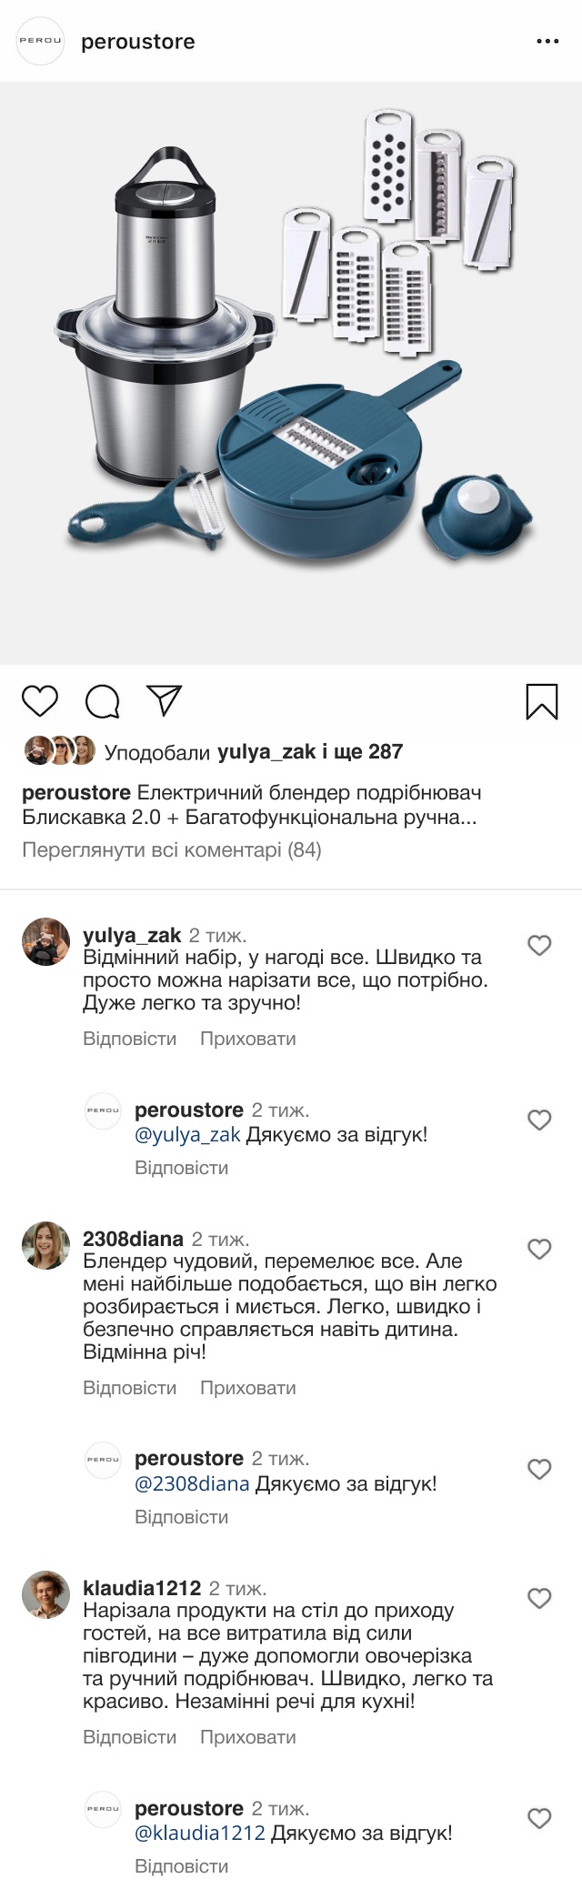View the list of users who liked
Screen dimensions: 582x1899
(x=253, y=752)
